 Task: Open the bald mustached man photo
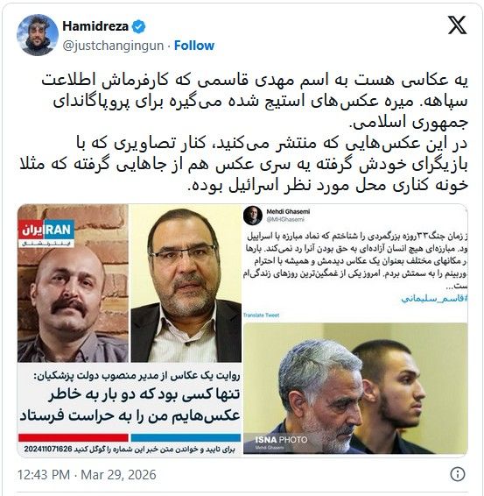(x=73, y=283)
